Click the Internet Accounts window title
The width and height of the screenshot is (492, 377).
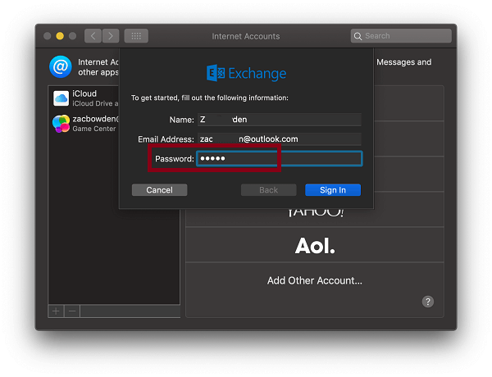coord(246,36)
